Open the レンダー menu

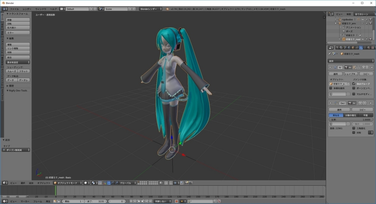(x=27, y=9)
